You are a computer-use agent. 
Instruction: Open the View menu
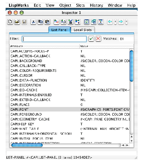coord(50,5)
